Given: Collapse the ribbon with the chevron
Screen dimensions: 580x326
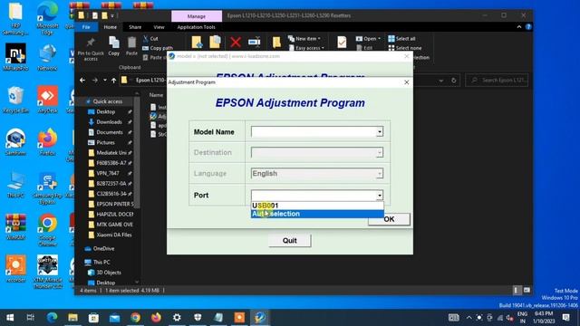Looking at the screenshot, I should click(519, 27).
